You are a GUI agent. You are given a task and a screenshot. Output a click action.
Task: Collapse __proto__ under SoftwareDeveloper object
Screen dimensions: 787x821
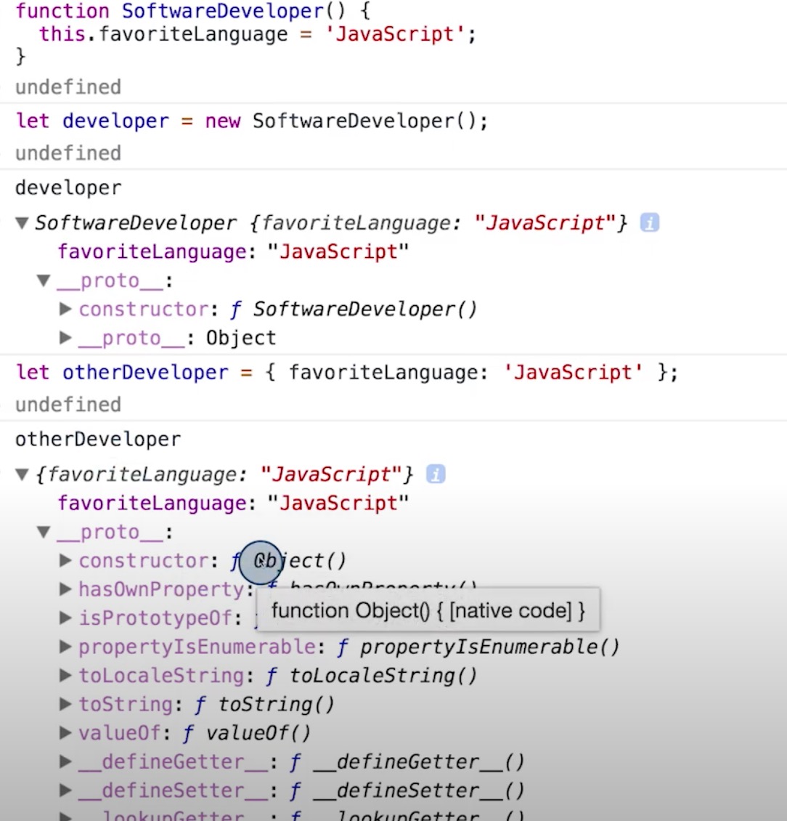pyautogui.click(x=44, y=281)
